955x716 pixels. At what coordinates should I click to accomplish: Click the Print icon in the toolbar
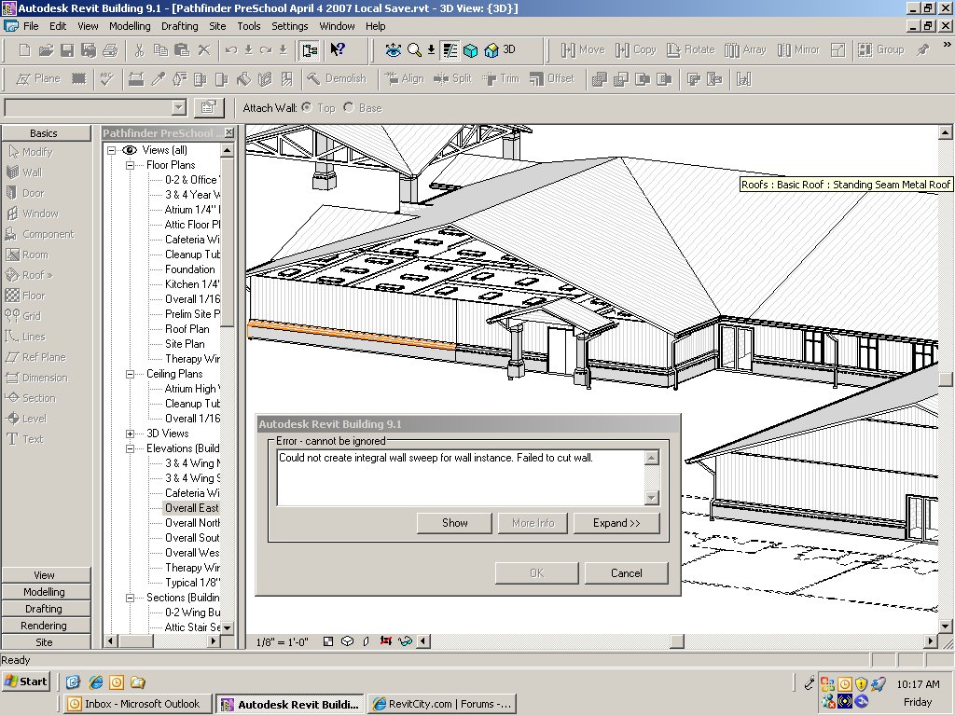(x=110, y=50)
